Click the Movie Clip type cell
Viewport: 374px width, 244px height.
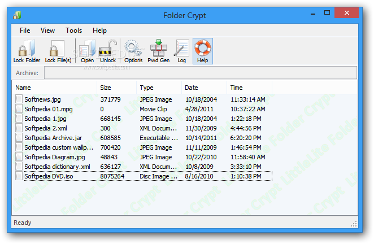click(153, 109)
